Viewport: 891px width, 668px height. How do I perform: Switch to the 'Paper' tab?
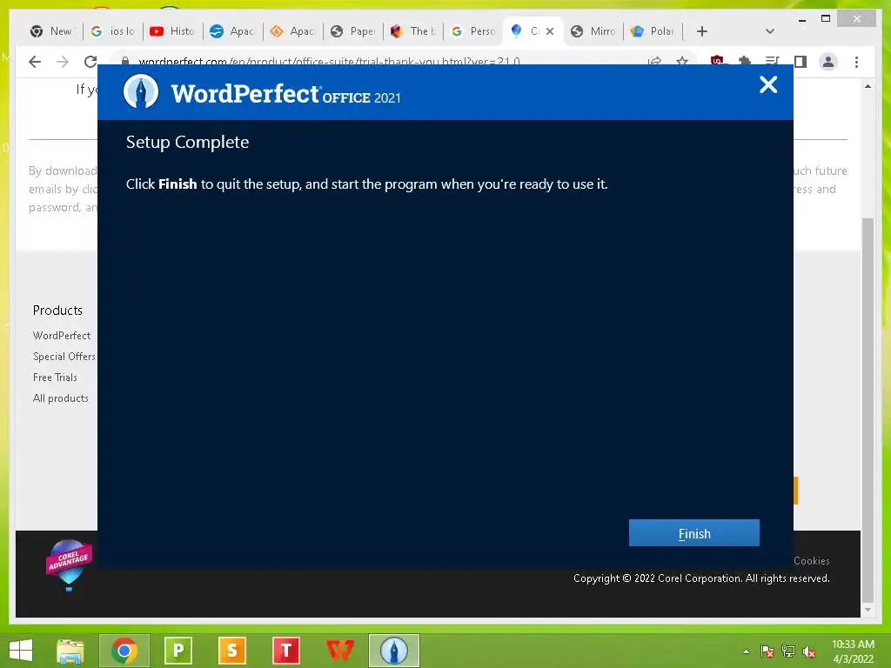pyautogui.click(x=353, y=31)
